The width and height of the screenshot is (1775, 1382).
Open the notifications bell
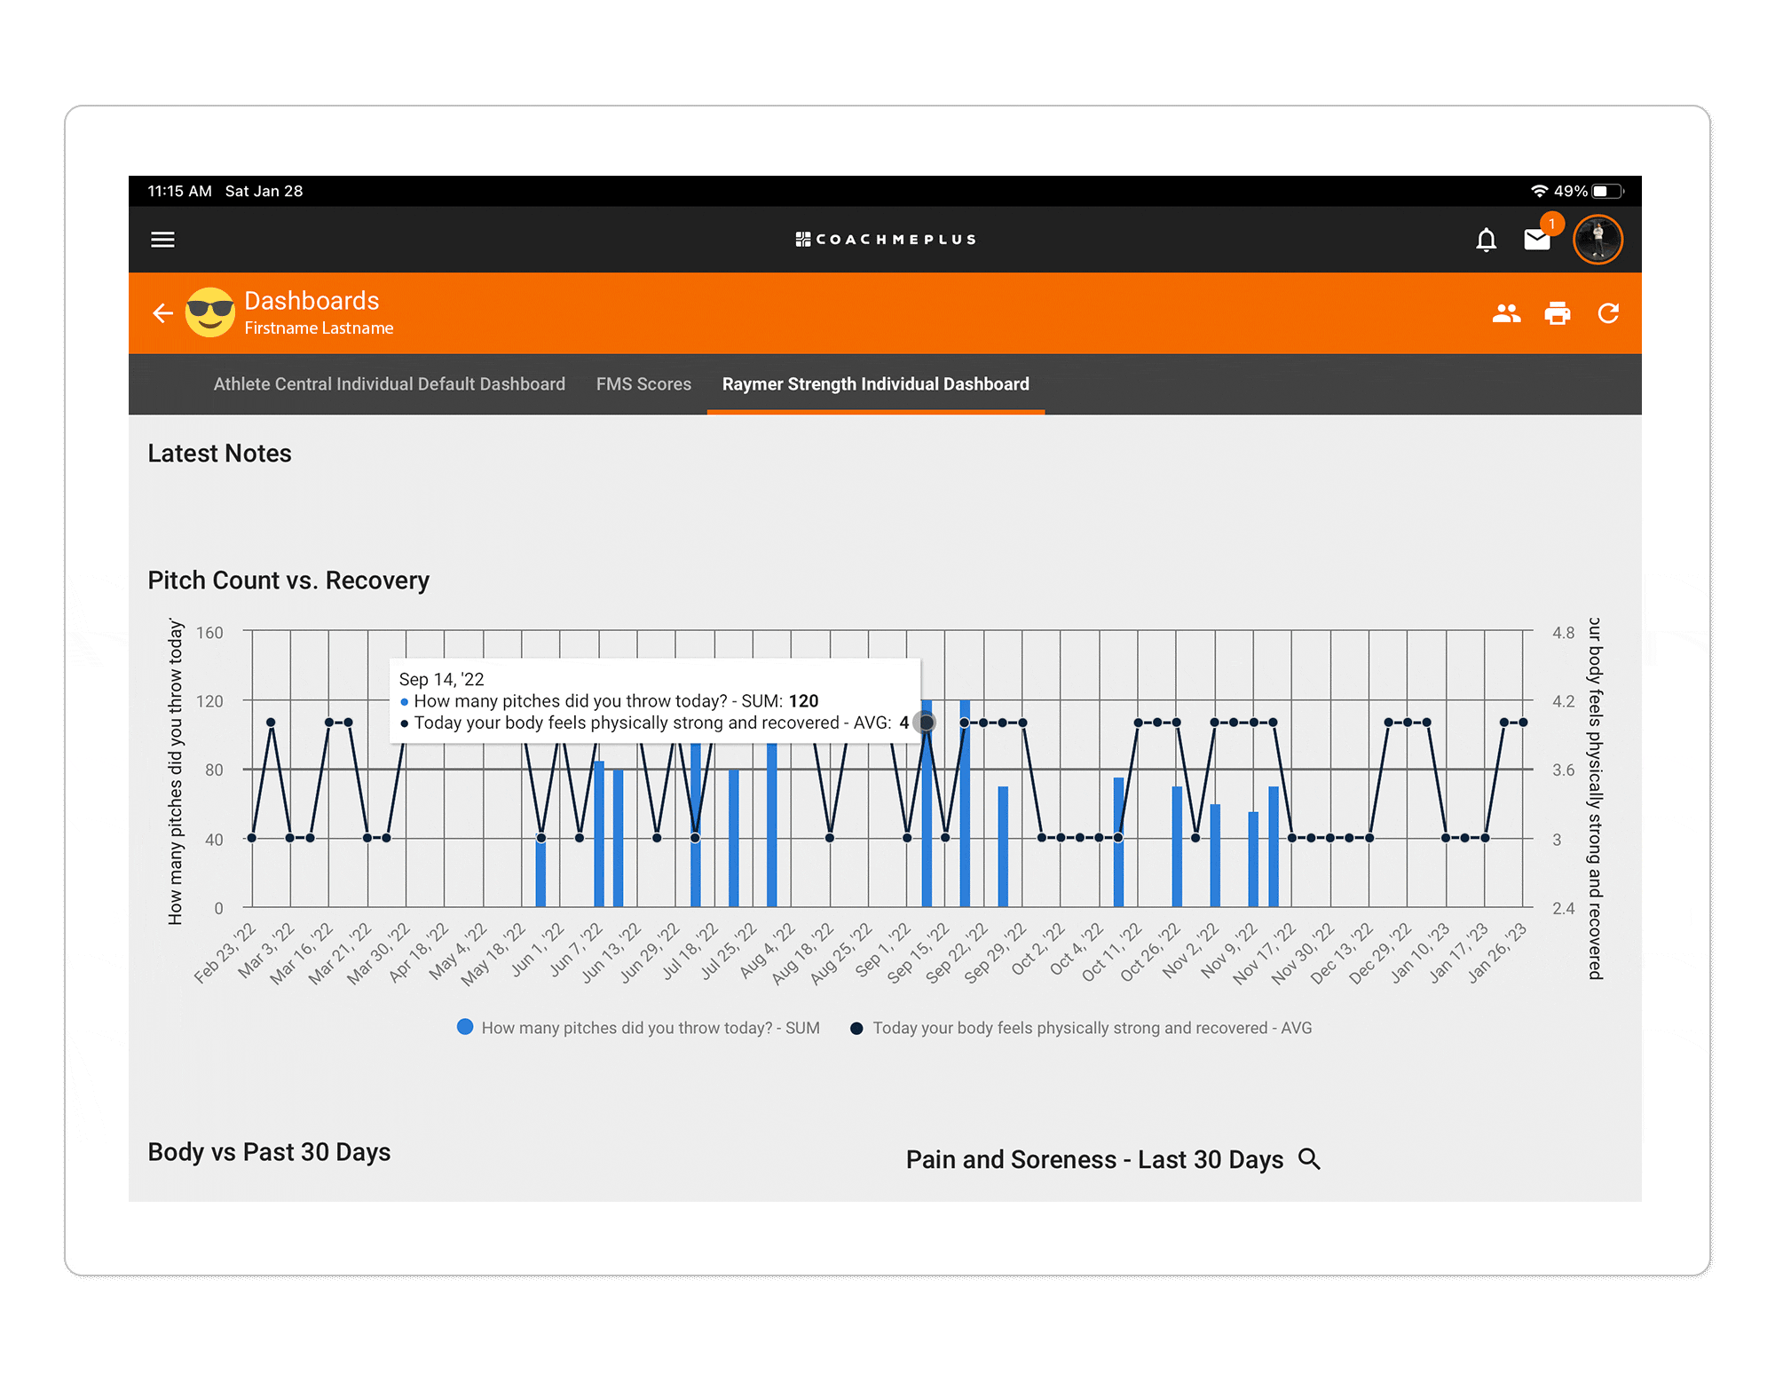[1487, 240]
